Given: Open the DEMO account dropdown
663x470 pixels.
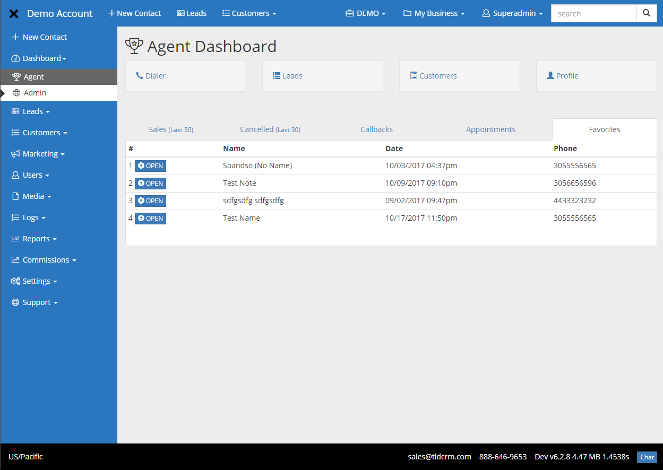Looking at the screenshot, I should tap(365, 13).
